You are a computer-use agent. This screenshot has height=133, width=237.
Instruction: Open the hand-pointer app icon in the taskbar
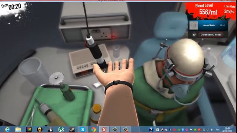tap(50, 130)
